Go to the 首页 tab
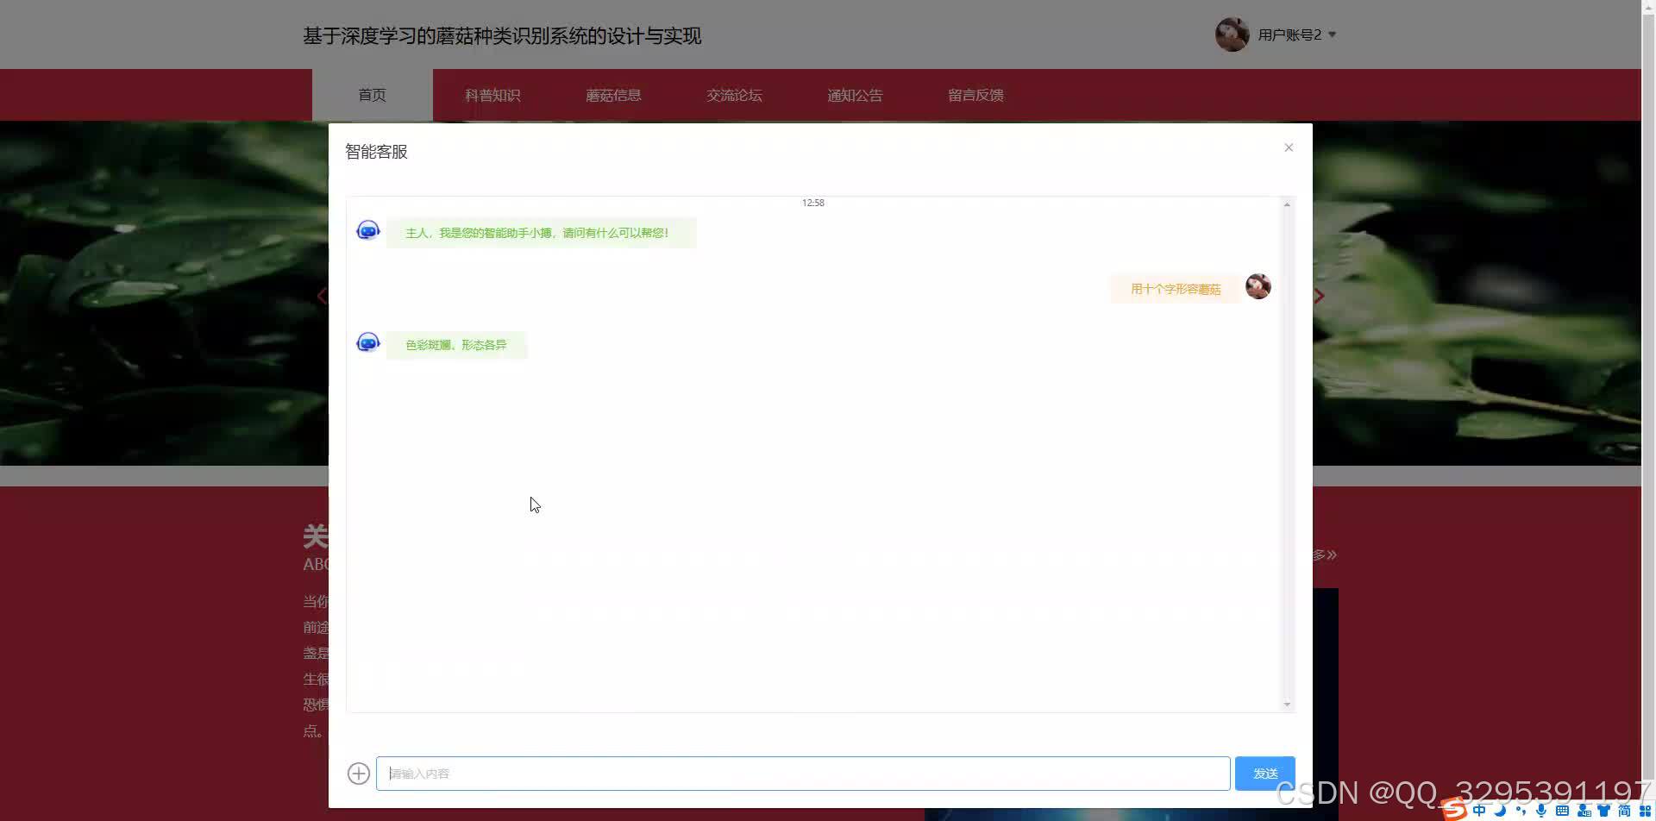 [372, 95]
